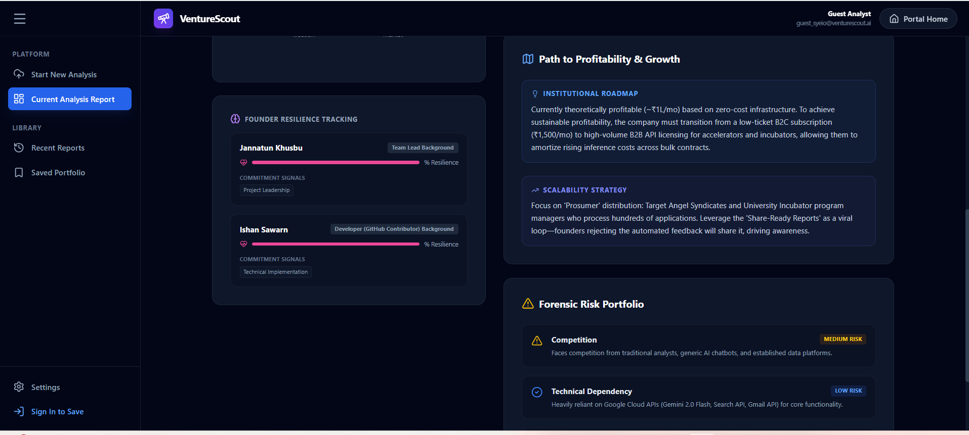
Task: Click Jannatun Khusbu's resilience bar
Action: point(335,163)
